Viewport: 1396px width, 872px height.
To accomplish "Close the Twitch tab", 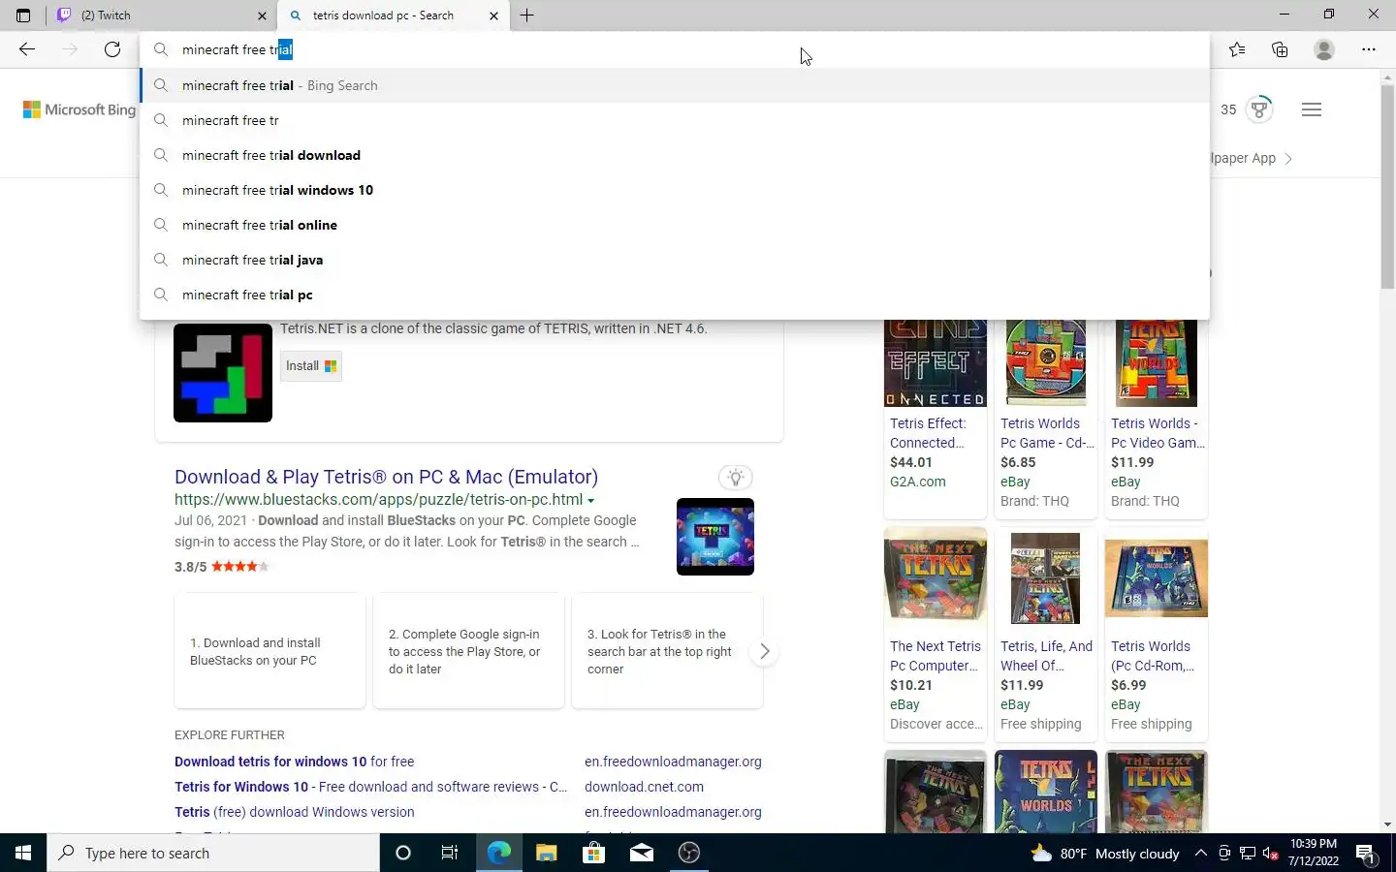I will (x=262, y=16).
